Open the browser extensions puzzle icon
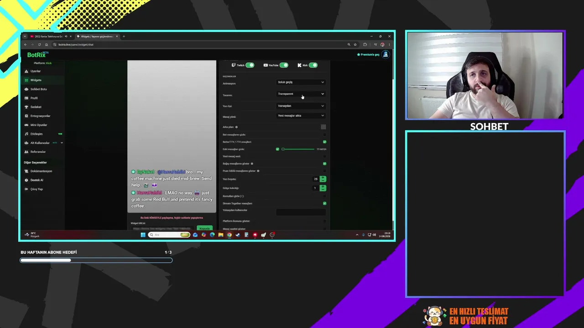Image resolution: width=584 pixels, height=328 pixels. (x=365, y=45)
